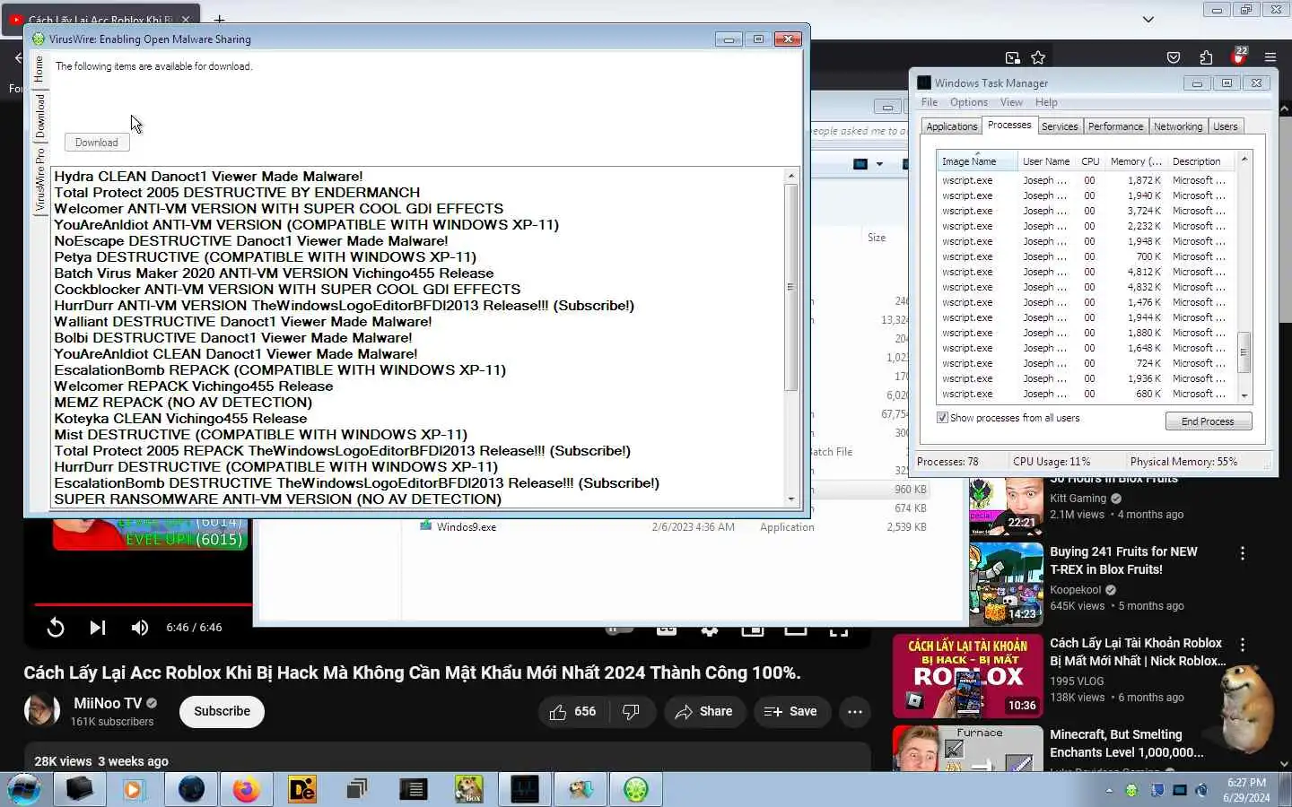The image size is (1292, 807).
Task: Click the dog Box icon on the taskbar
Action: tap(468, 789)
